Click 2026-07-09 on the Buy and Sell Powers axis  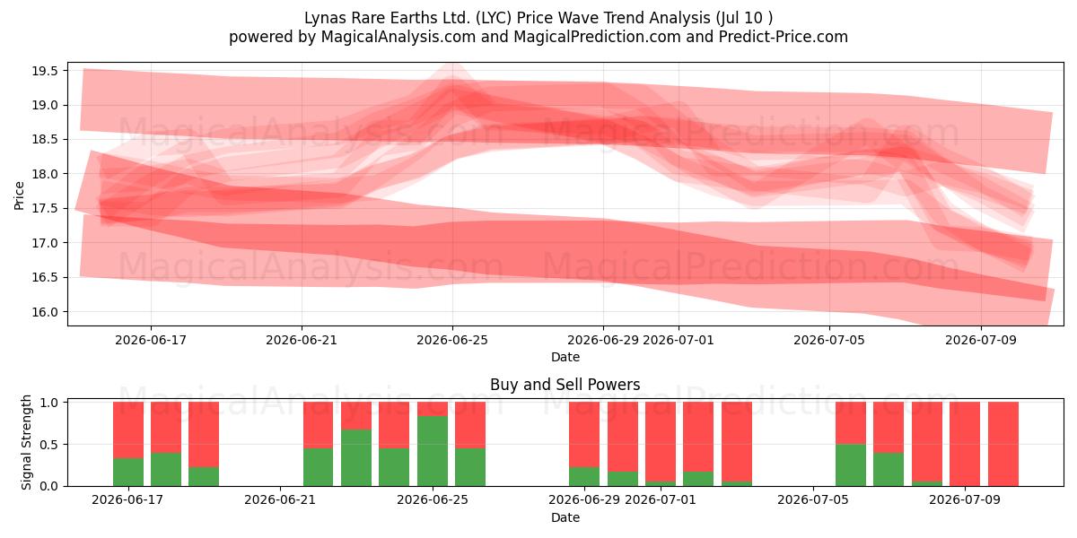966,500
